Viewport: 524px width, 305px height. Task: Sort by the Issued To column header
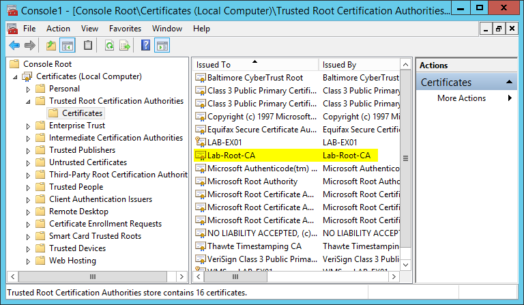[256, 64]
